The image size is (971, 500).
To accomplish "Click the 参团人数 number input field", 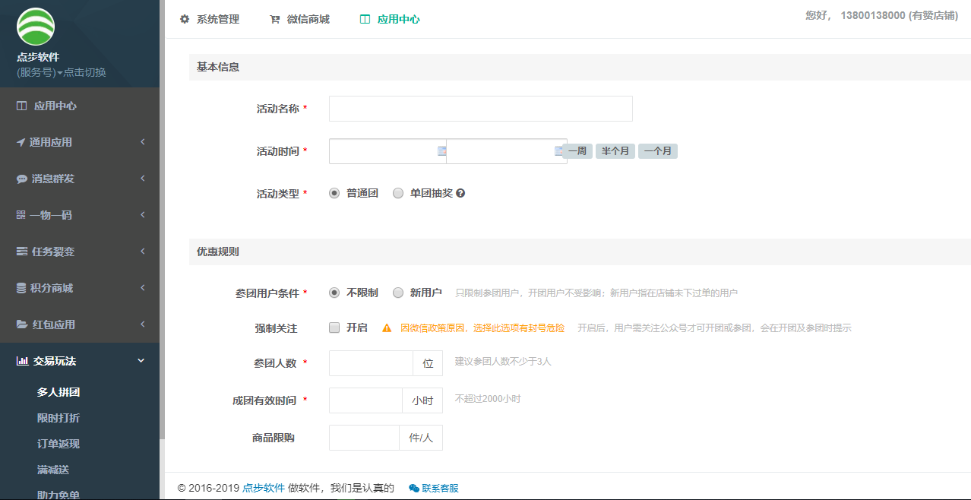I will click(x=371, y=363).
